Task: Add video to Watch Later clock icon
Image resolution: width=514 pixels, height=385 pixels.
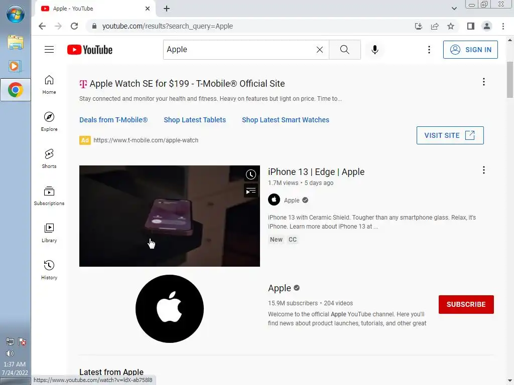Action: point(251,174)
